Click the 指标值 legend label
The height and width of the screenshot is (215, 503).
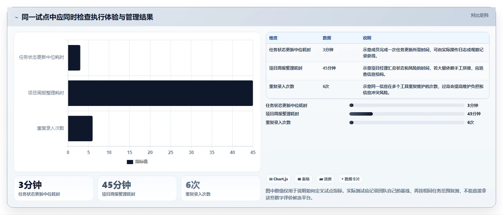tap(141, 162)
